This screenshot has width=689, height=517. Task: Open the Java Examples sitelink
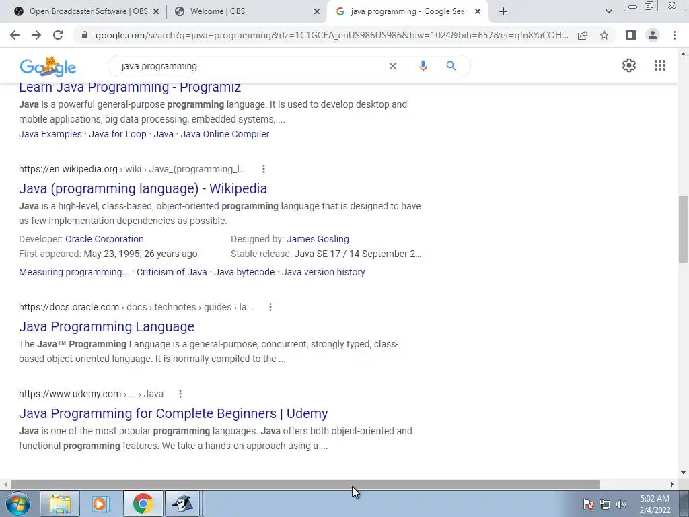[x=50, y=134]
